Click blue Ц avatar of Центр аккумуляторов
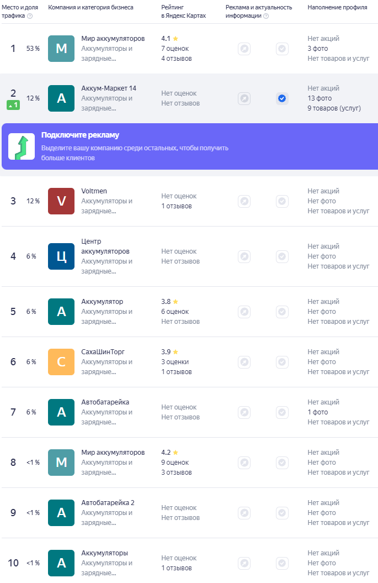The image size is (378, 583). click(61, 256)
